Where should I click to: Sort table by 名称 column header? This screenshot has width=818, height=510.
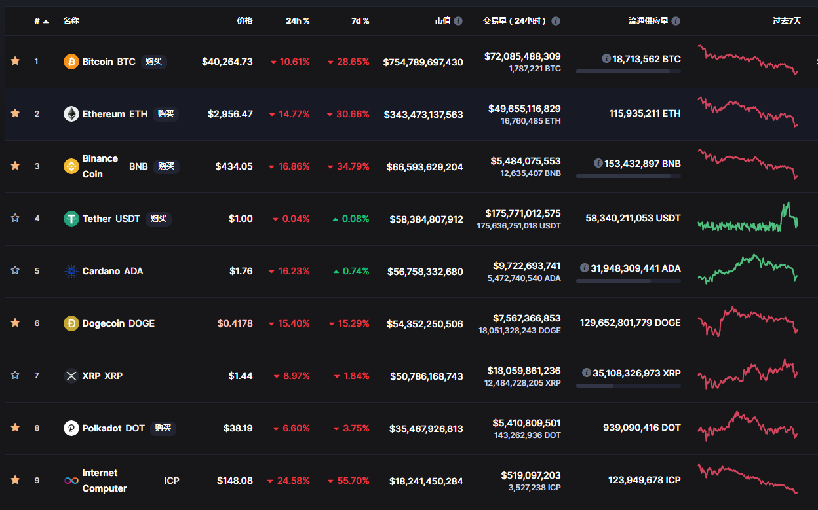click(x=71, y=21)
